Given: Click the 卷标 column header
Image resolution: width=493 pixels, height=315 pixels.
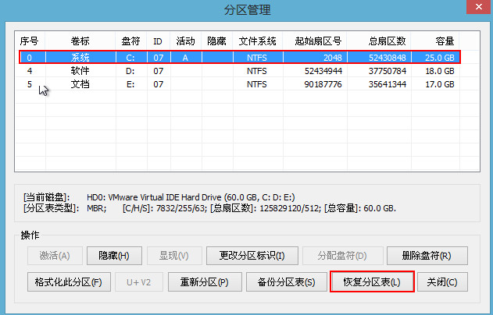Looking at the screenshot, I should point(80,41).
